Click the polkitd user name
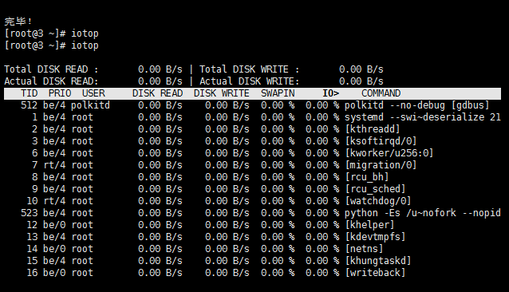 pyautogui.click(x=90, y=105)
